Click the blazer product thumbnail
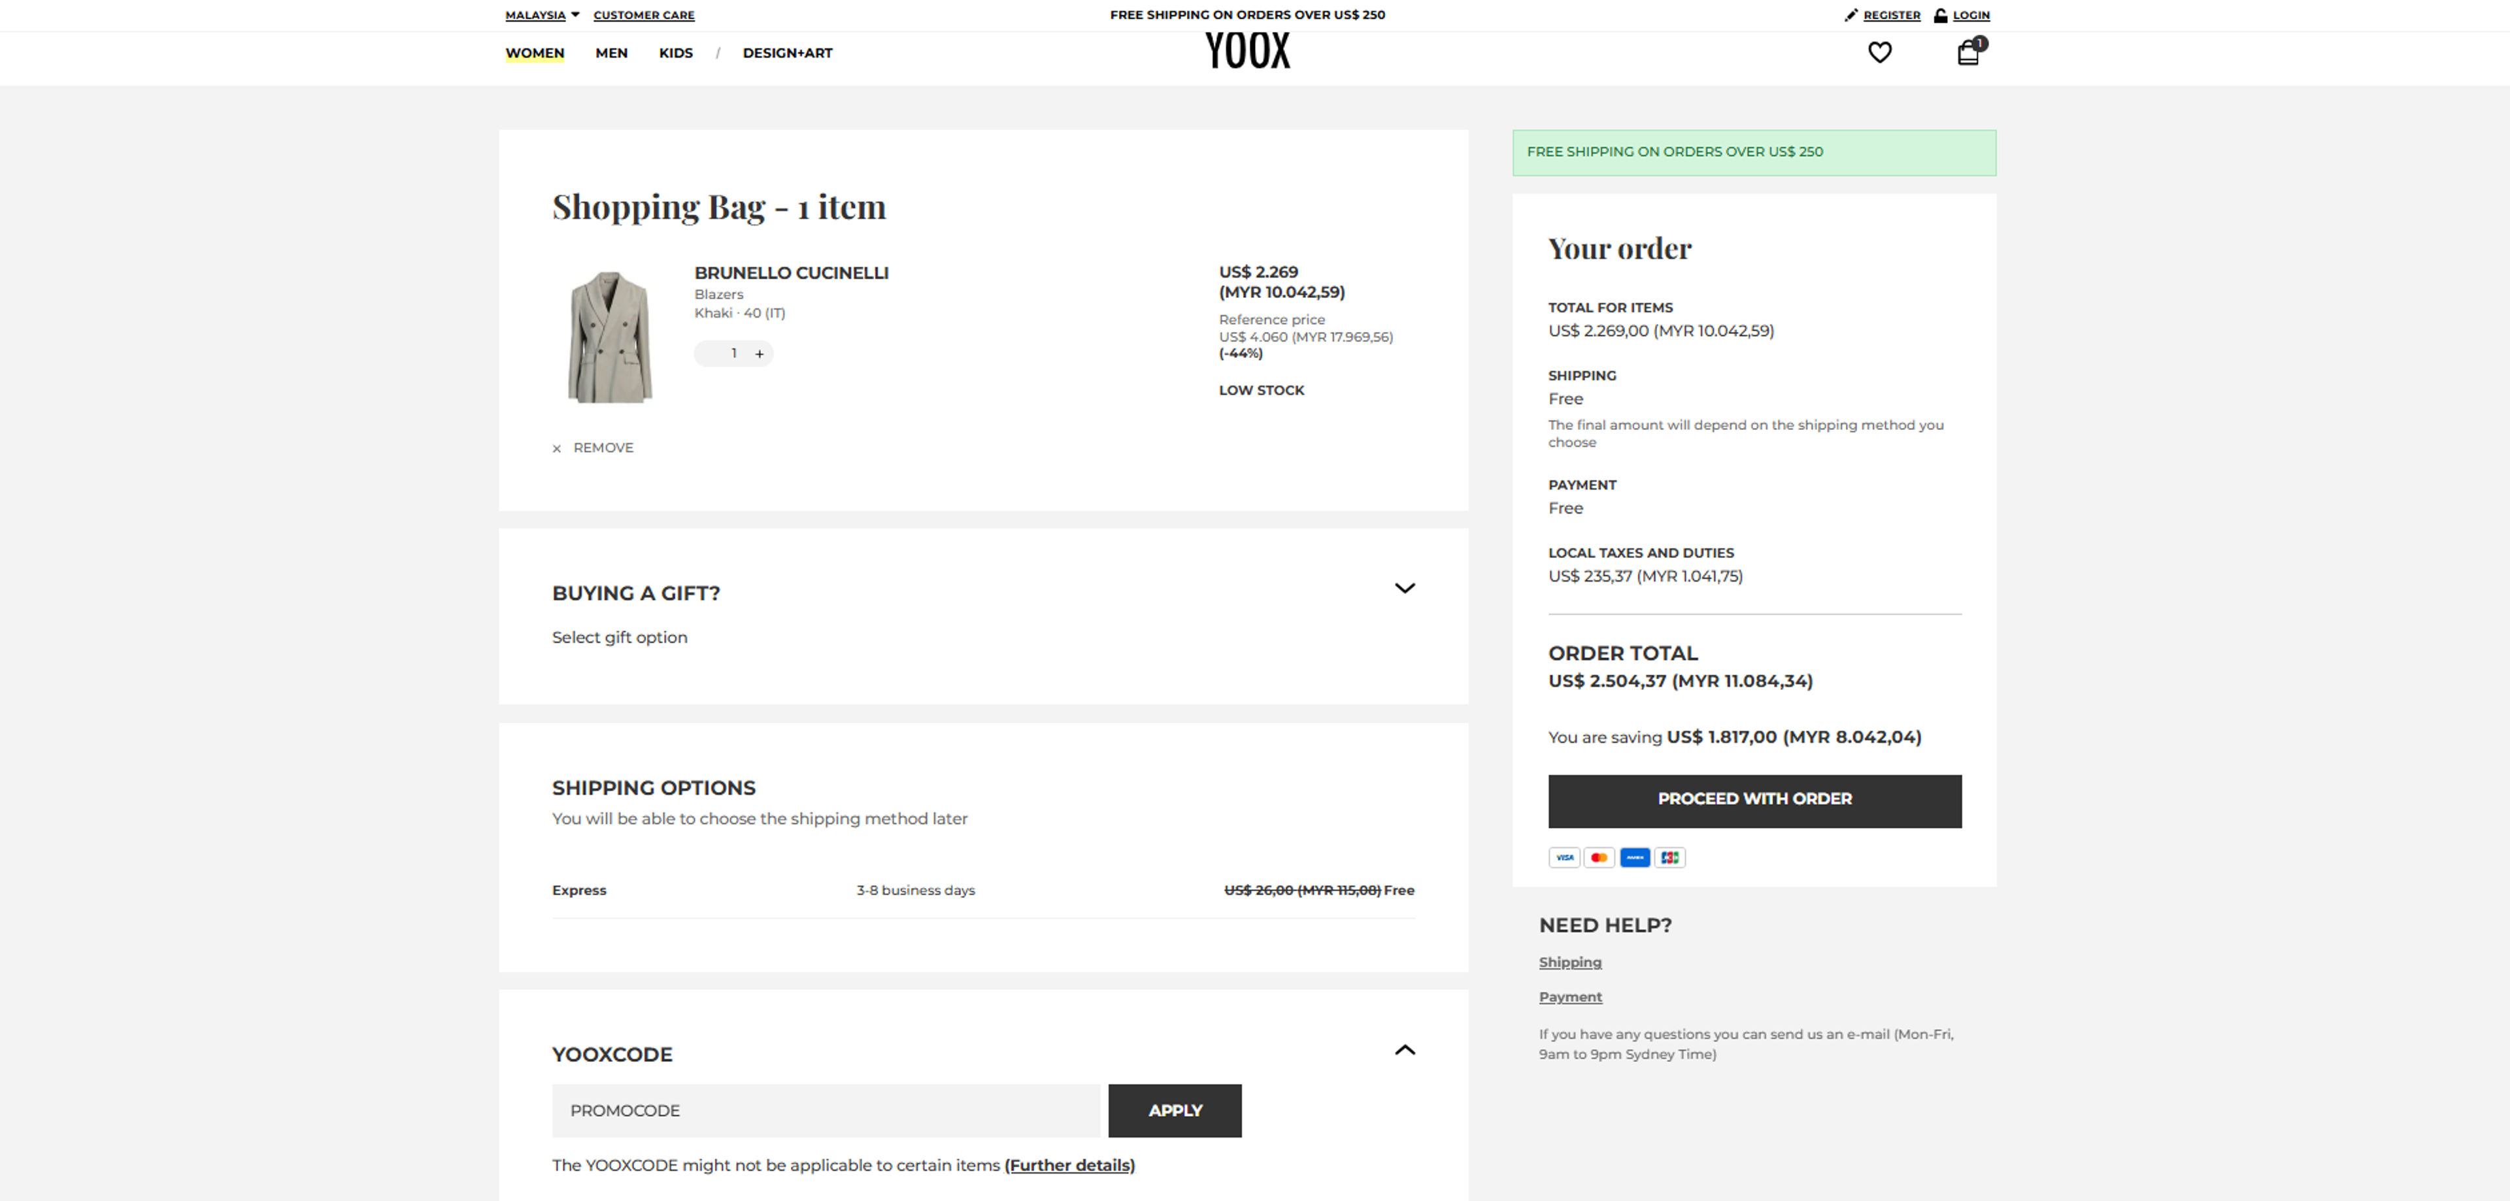 610,337
